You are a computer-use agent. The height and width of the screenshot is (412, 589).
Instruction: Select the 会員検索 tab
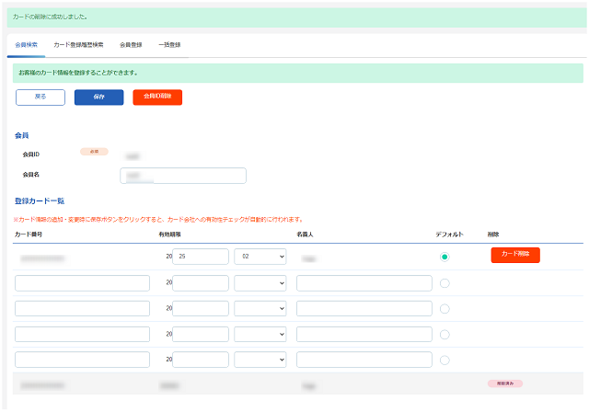click(26, 45)
